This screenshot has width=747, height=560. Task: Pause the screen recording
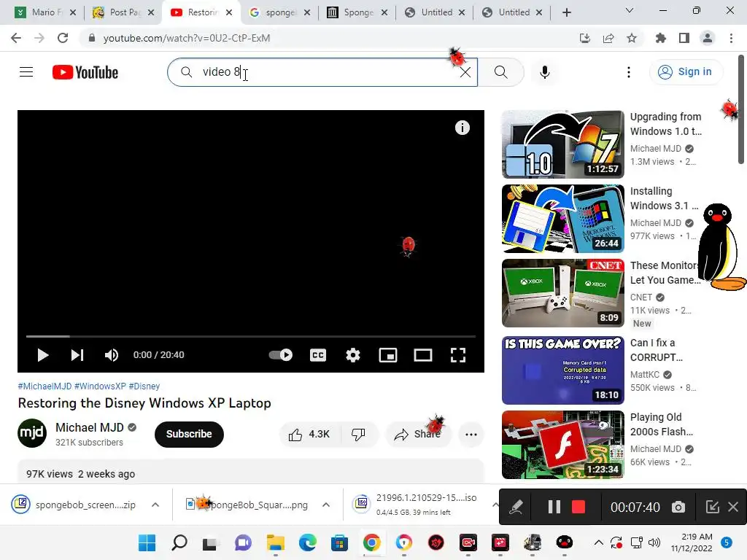click(x=554, y=507)
